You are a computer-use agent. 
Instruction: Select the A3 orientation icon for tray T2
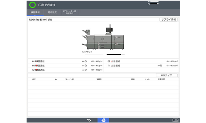(86, 70)
